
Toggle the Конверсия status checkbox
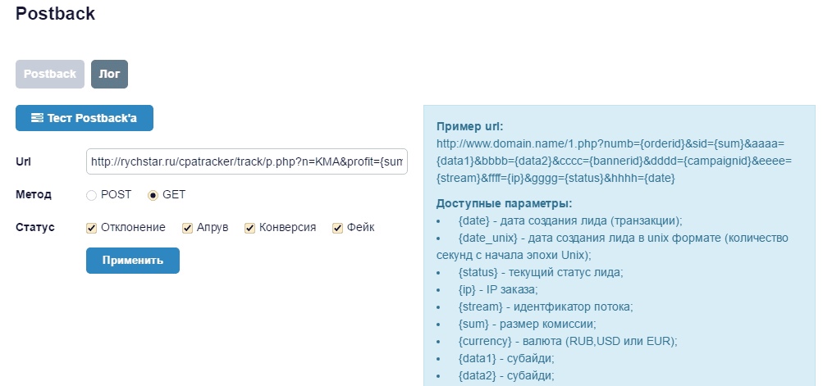pos(250,228)
